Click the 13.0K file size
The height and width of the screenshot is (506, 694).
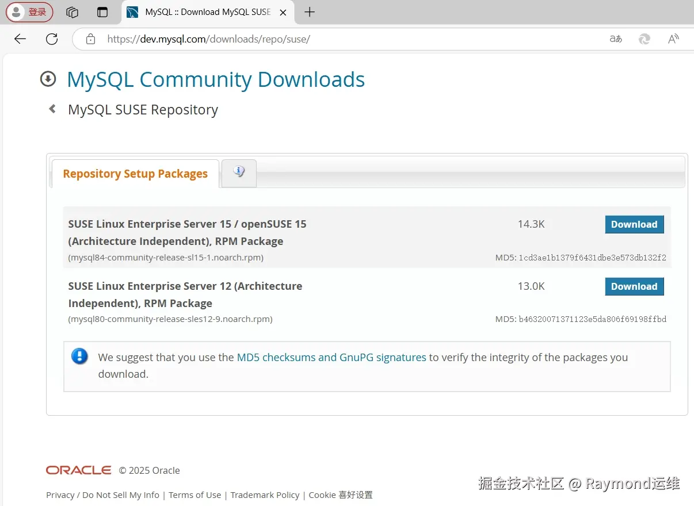(x=531, y=286)
